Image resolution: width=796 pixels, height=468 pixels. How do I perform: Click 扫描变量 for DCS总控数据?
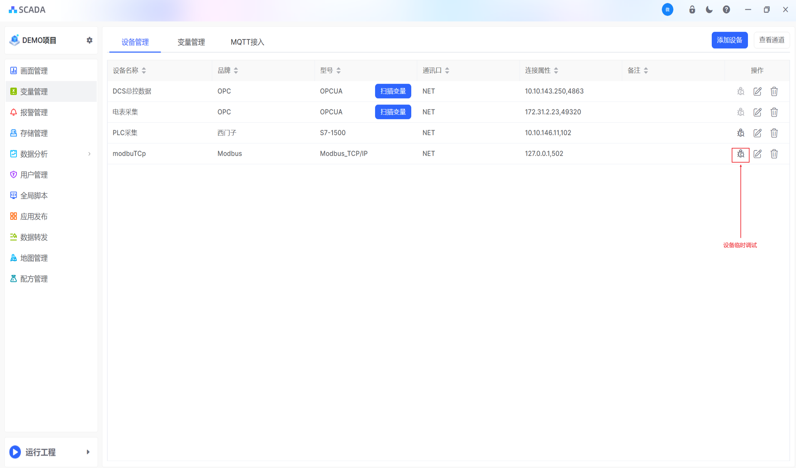point(393,91)
